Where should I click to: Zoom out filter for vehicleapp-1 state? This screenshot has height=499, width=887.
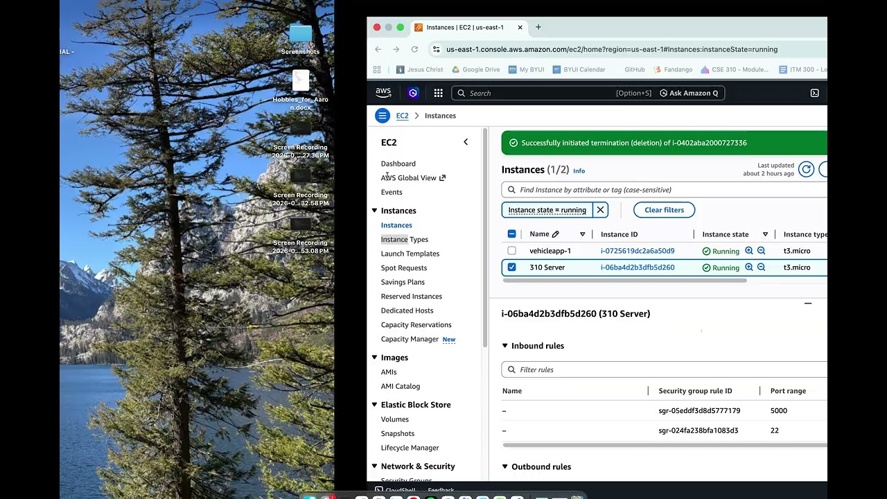tap(761, 251)
